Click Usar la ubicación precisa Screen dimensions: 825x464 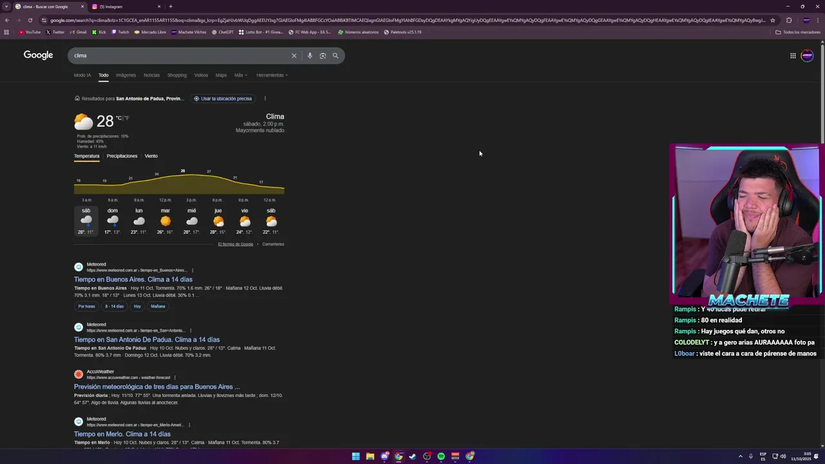click(222, 99)
